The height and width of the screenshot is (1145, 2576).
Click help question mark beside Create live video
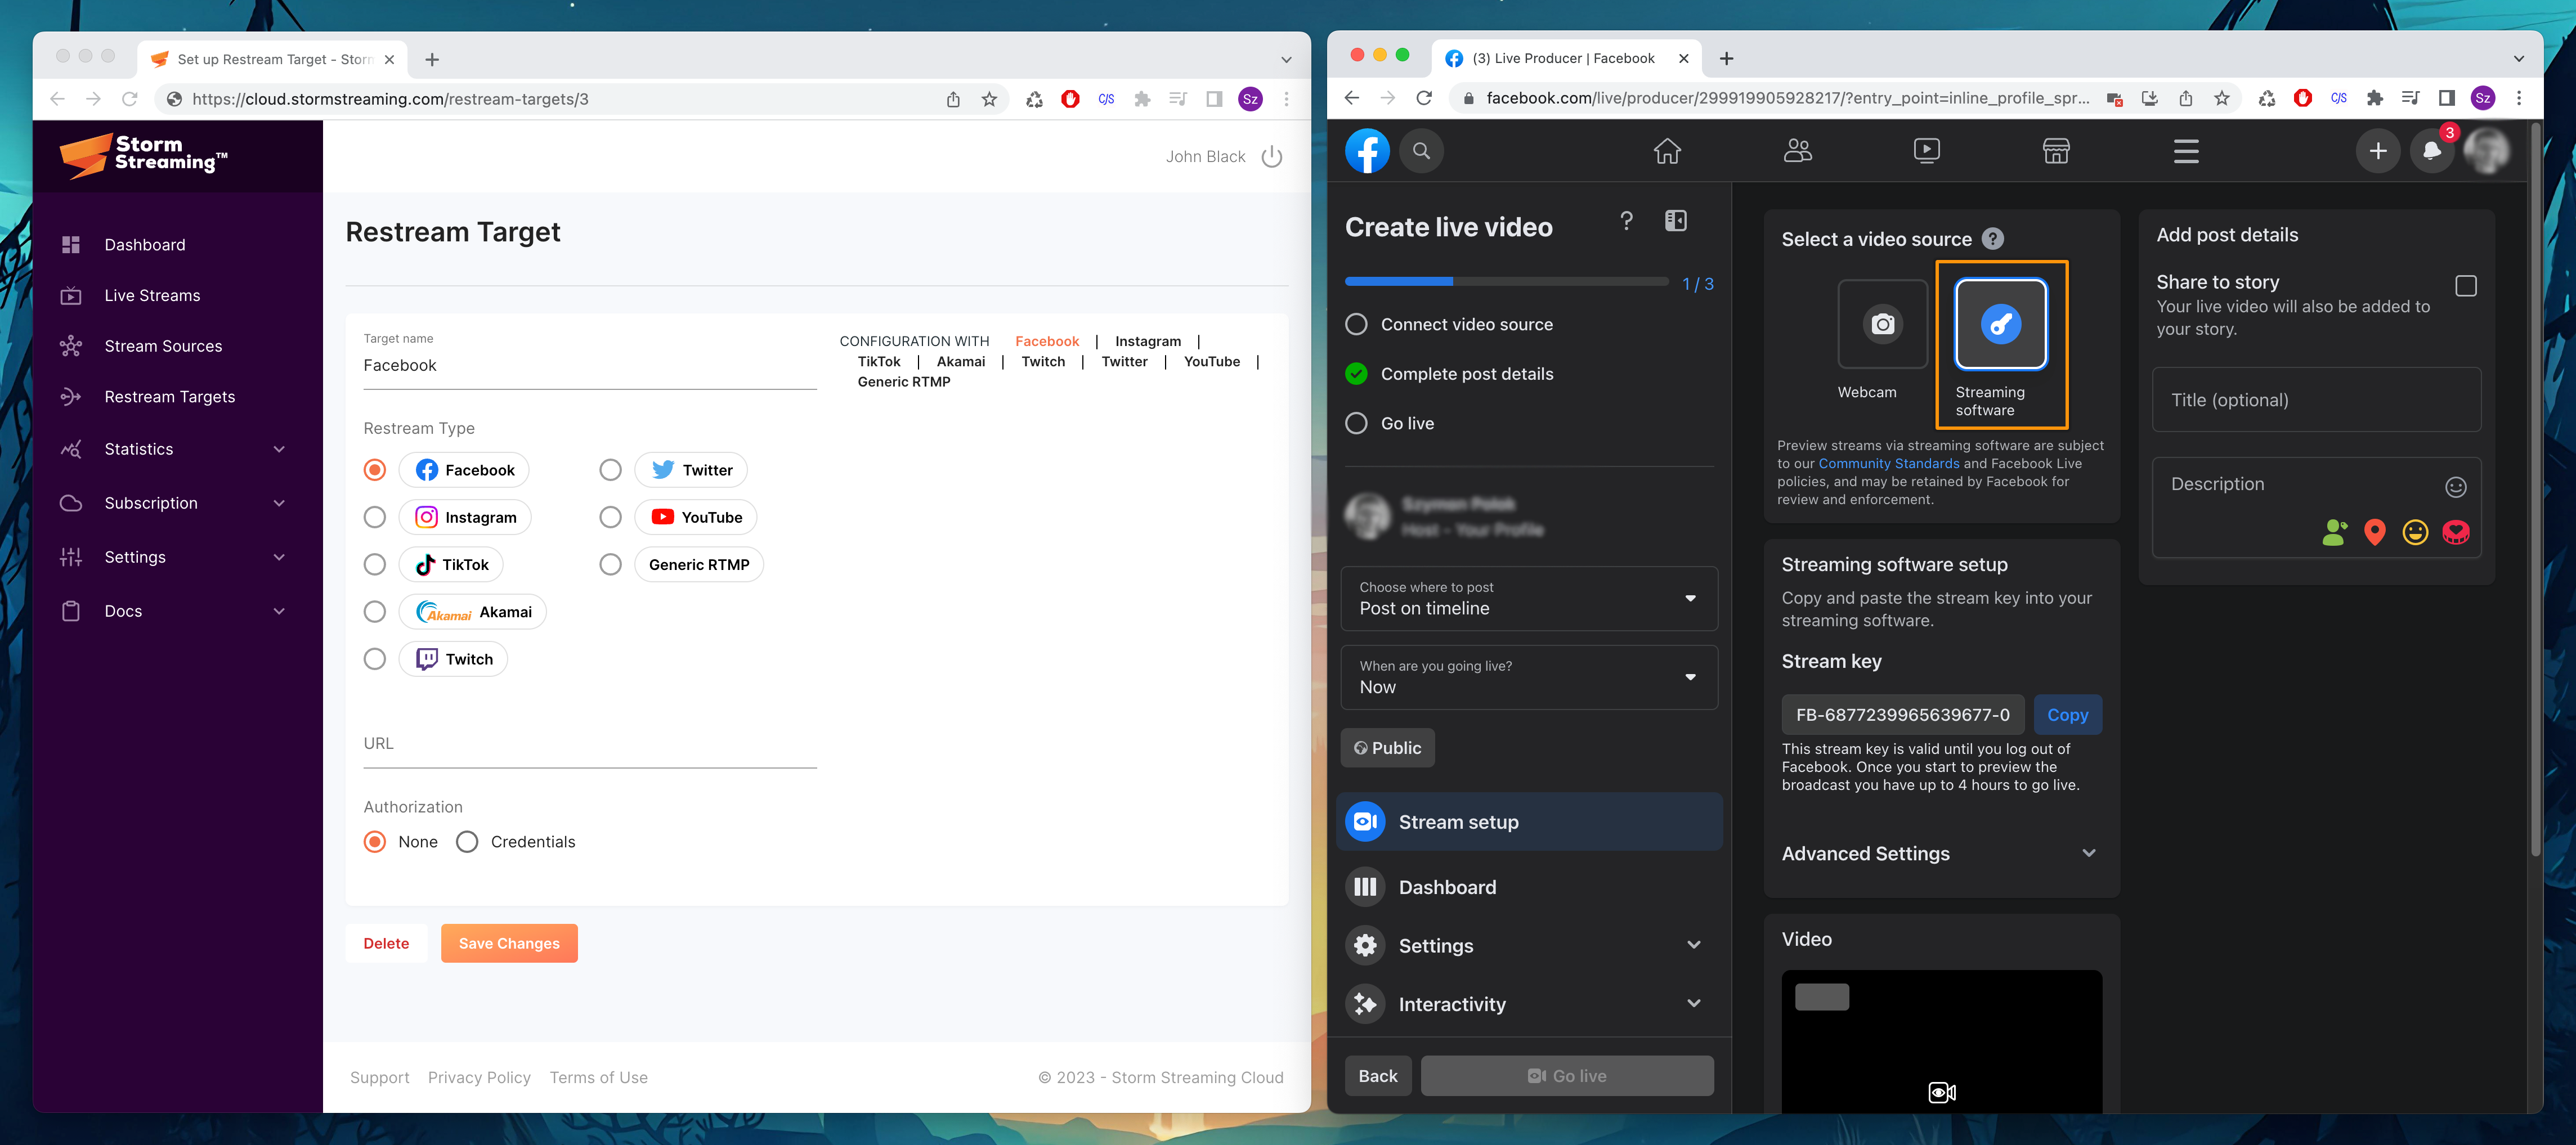point(1626,221)
